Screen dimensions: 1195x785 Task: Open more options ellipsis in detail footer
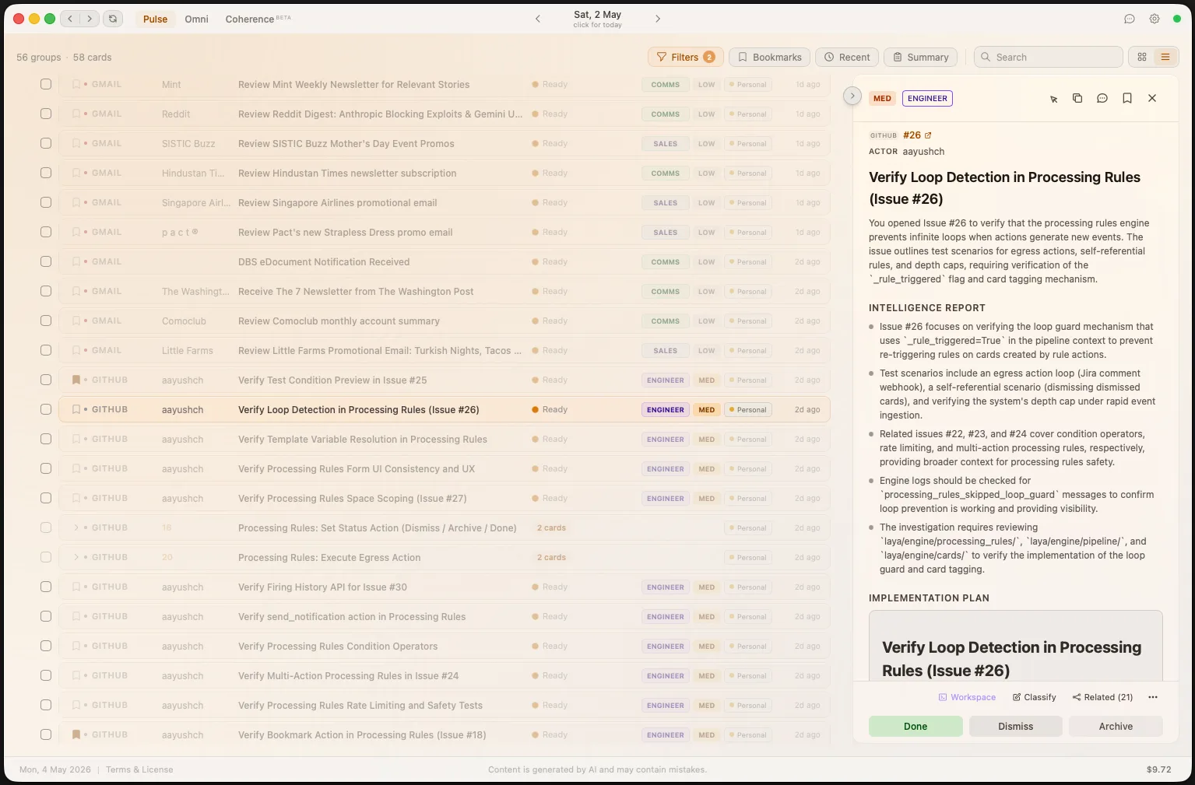tap(1153, 697)
